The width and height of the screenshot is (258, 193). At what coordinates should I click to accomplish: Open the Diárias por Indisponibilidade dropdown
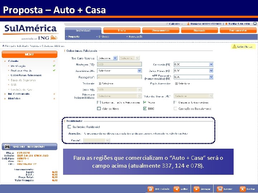119,96
